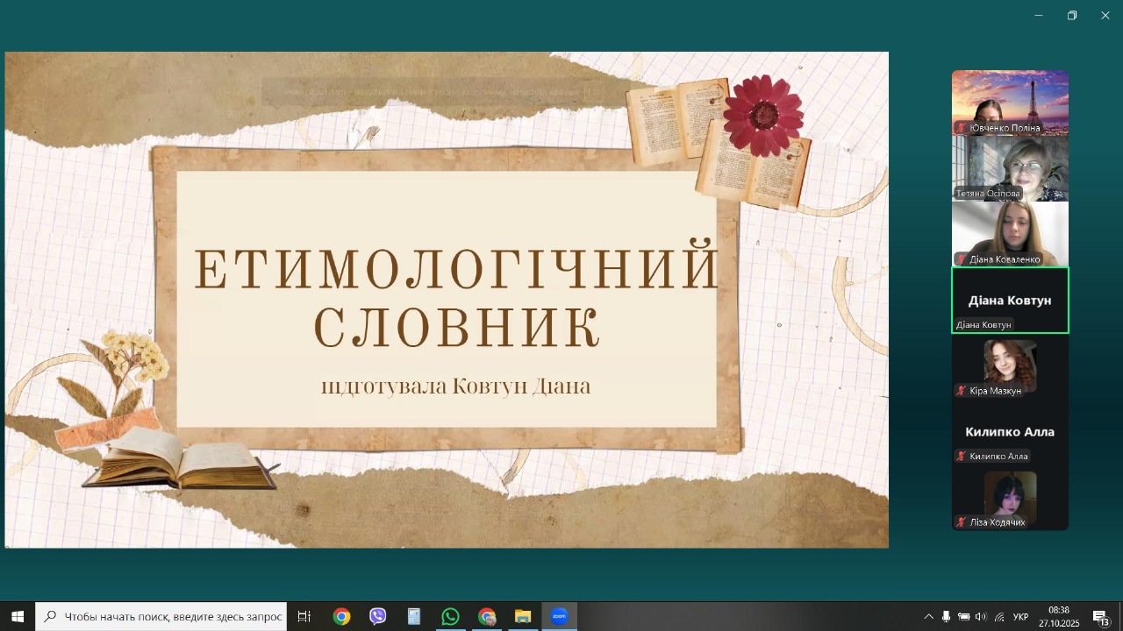Open the УКР input language switcher
The image size is (1123, 631).
[x=1021, y=617]
